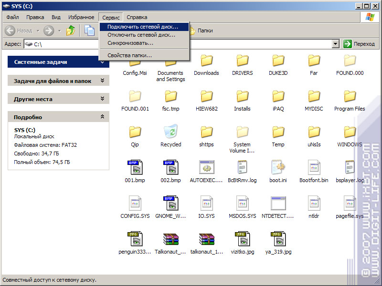Screen dimensions: 382x286
Task: Click the boot.ini file icon
Action: [x=278, y=168]
